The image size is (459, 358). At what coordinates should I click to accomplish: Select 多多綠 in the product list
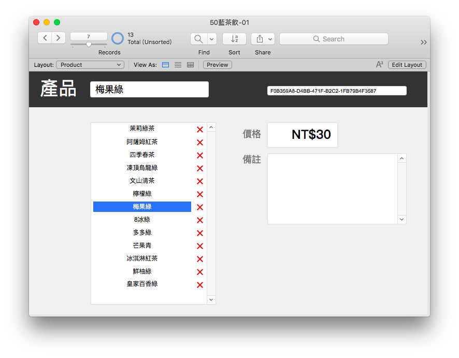(x=142, y=233)
